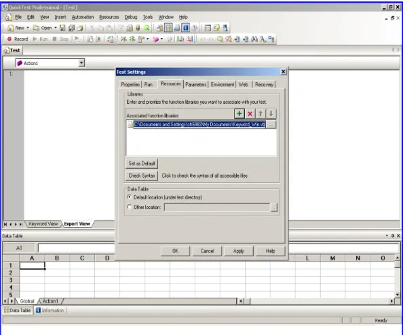Switch to Web tab
The width and height of the screenshot is (403, 335).
coord(243,84)
